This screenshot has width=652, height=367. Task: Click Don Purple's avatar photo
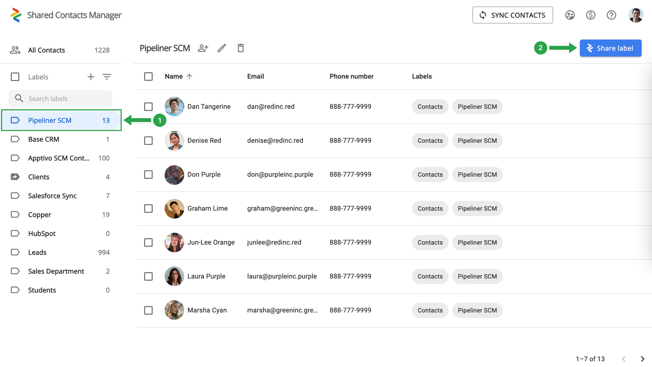(174, 175)
